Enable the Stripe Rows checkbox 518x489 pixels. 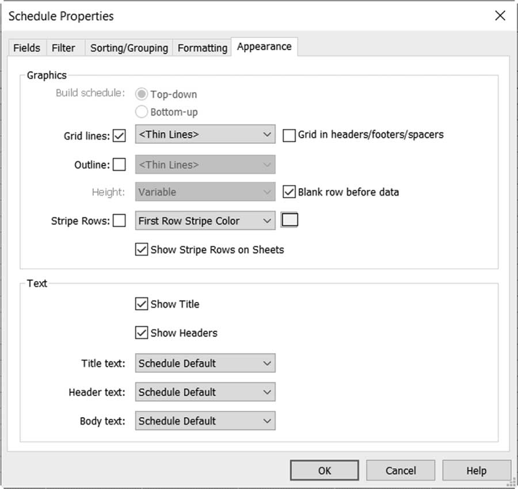pyautogui.click(x=119, y=220)
